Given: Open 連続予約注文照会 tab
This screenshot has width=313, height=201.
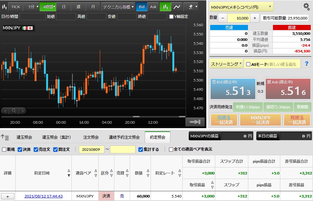Looking at the screenshot, I should click(124, 137).
